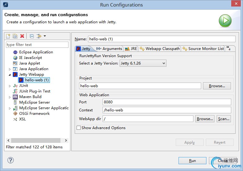The height and width of the screenshot is (171, 243).
Task: Open the Jetty Version combo box
Action: 143,63
